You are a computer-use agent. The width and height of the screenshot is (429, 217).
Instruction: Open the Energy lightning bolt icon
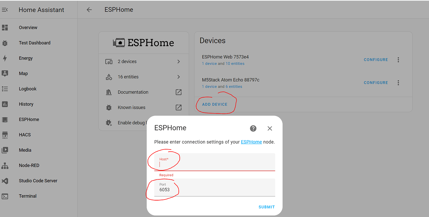[x=5, y=58]
